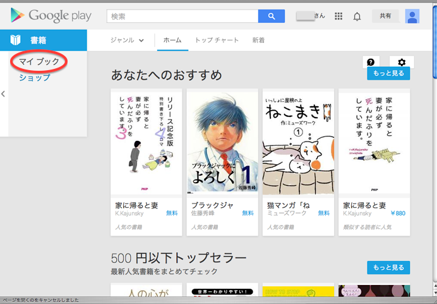Screen dimensions: 437x304
Task: Click the 共有 button
Action: [385, 16]
